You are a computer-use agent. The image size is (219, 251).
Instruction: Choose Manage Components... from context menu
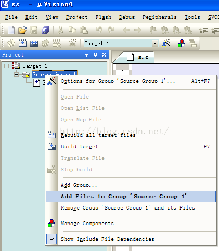[131, 224]
